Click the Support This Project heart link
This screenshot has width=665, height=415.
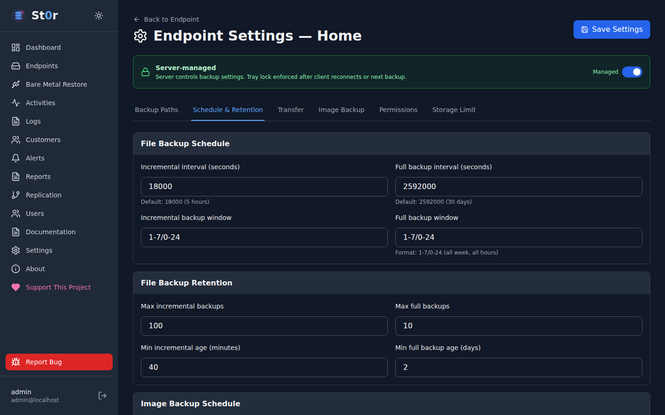[x=58, y=287]
